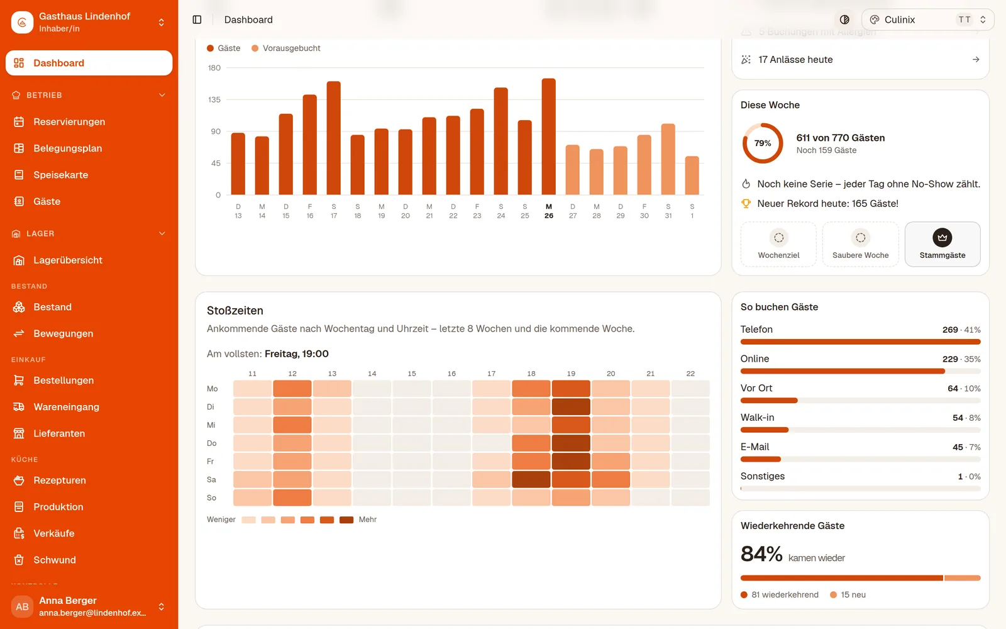Collapse the Lager sidebar section
This screenshot has width=1006, height=629.
[x=89, y=233]
